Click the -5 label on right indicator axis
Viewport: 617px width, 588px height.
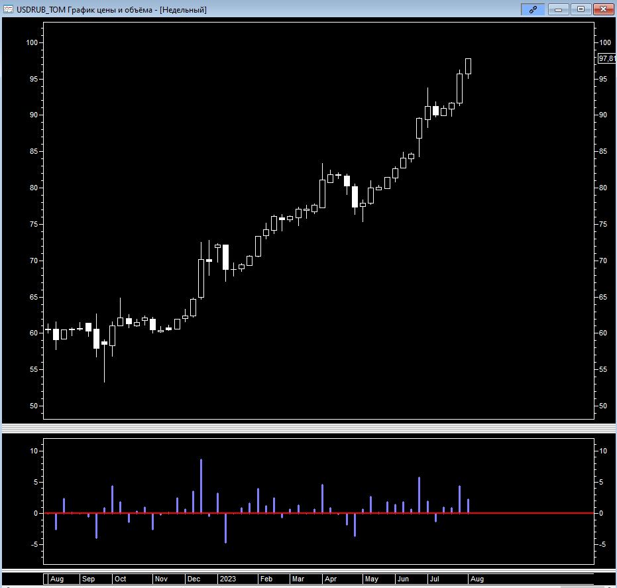point(602,545)
